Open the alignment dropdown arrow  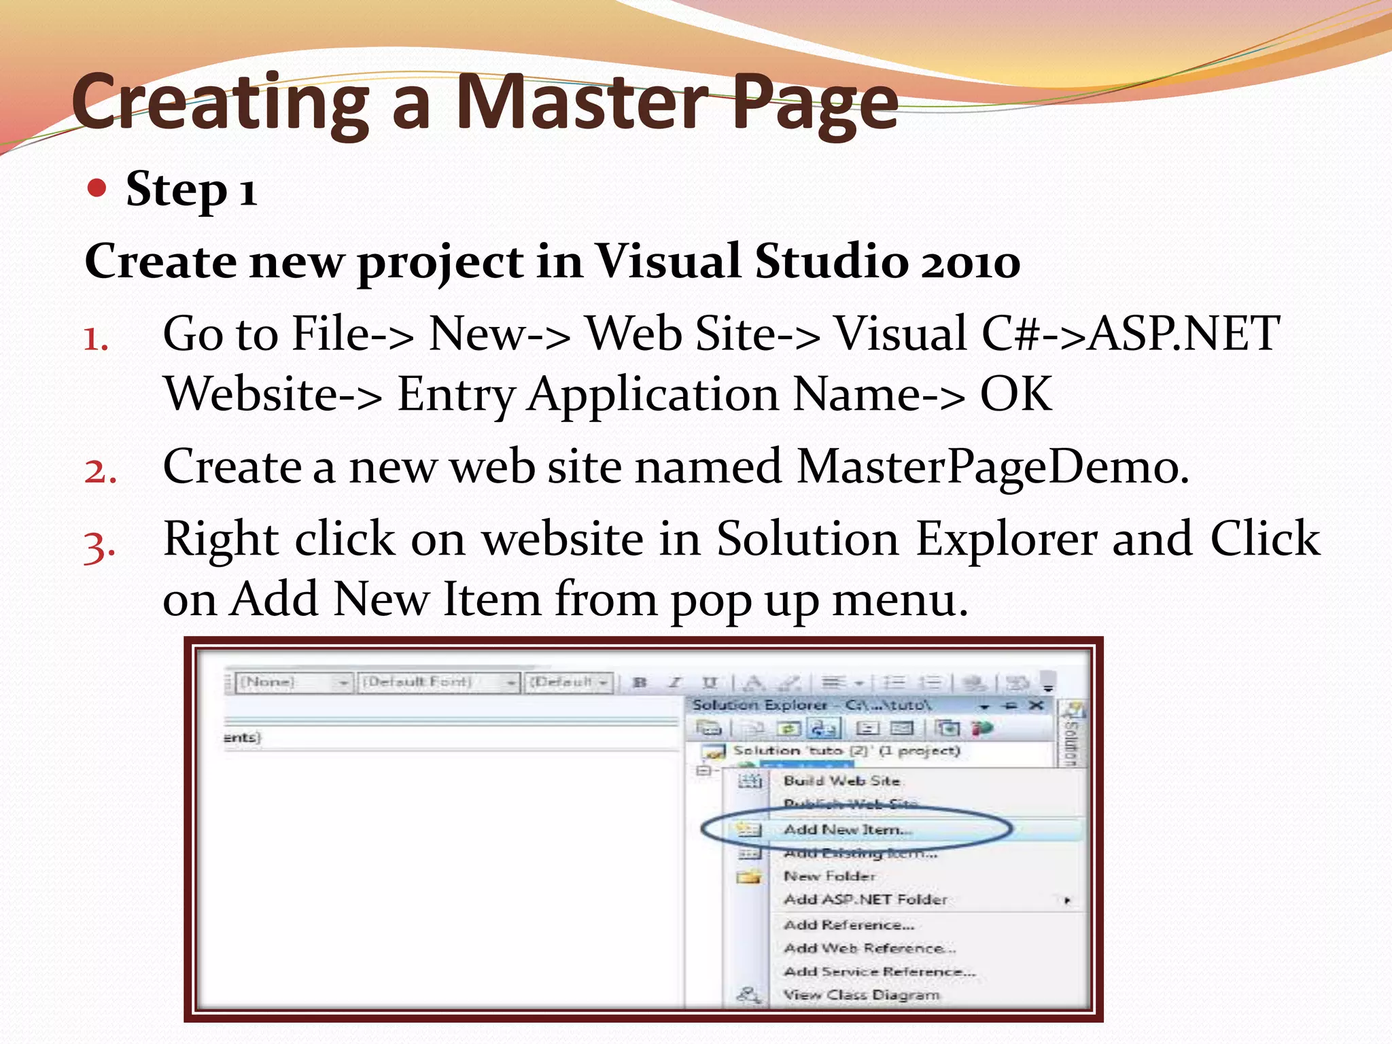[859, 683]
